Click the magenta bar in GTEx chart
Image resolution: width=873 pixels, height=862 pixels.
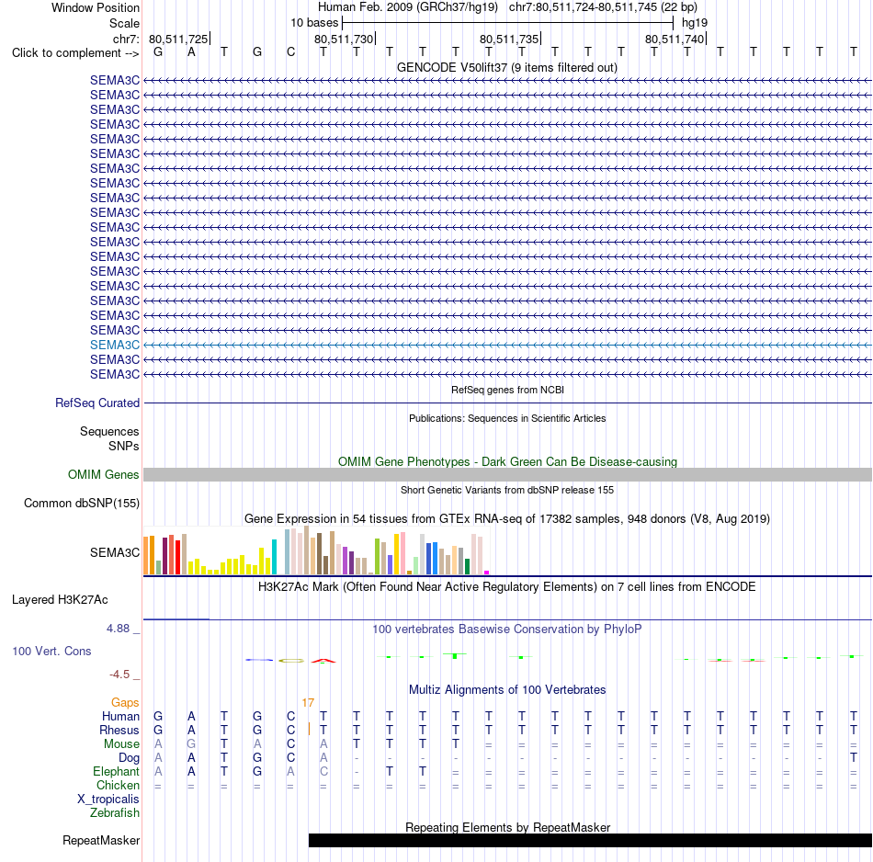click(487, 573)
